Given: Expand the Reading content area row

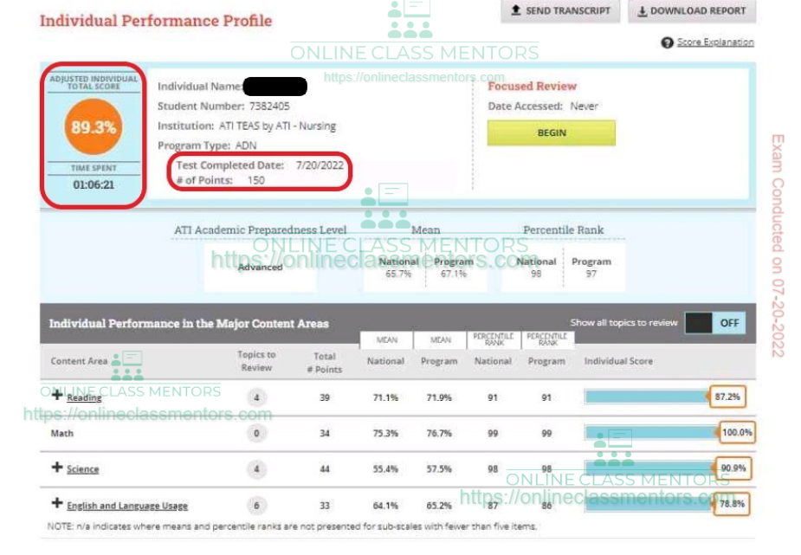Looking at the screenshot, I should [57, 396].
